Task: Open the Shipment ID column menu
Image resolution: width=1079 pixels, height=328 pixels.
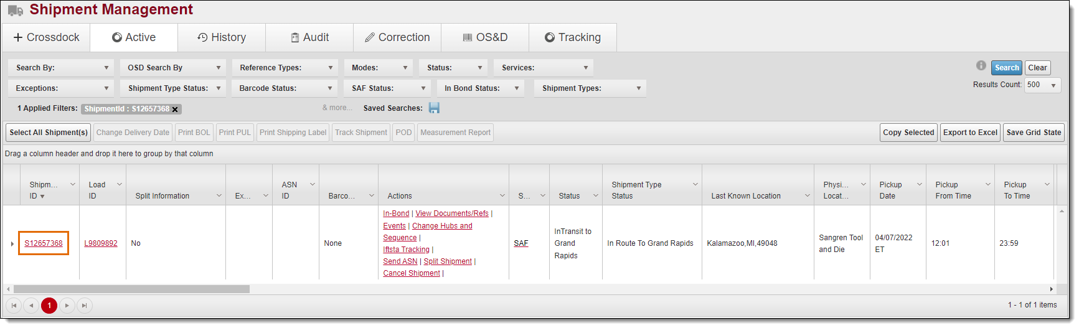Action: pyautogui.click(x=72, y=185)
